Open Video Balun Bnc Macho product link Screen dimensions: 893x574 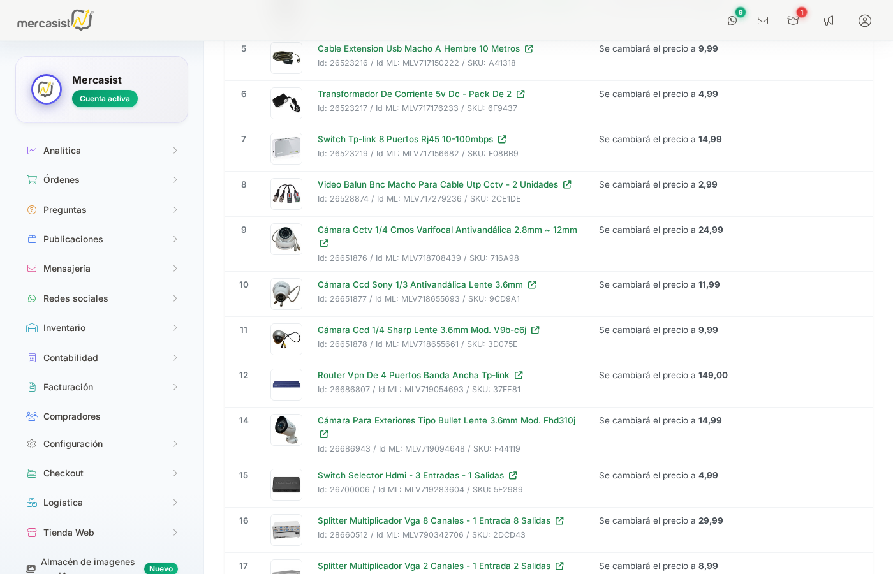click(438, 184)
